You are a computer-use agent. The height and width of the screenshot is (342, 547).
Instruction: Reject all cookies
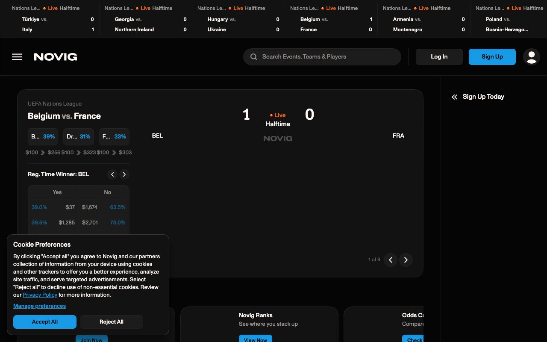pyautogui.click(x=112, y=322)
